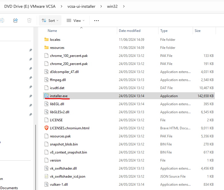Click the installer.exe application icon

(47, 96)
